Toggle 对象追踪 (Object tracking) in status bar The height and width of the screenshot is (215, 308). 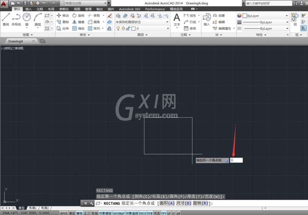point(132,213)
